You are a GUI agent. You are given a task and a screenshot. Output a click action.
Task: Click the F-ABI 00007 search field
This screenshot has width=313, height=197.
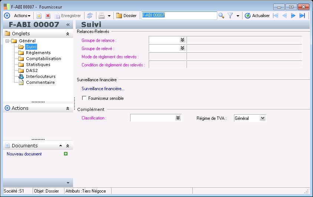pos(179,15)
